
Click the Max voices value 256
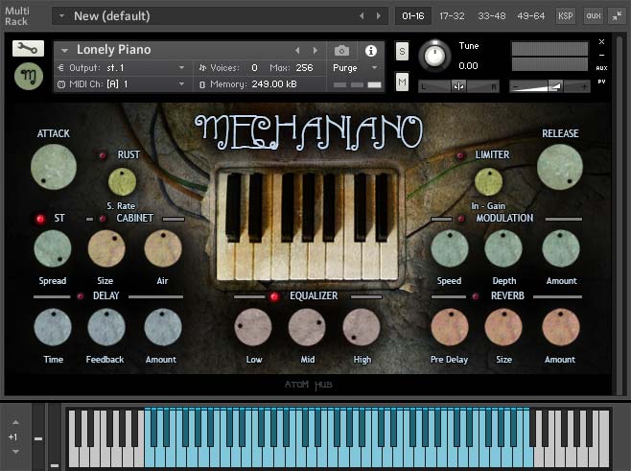pyautogui.click(x=304, y=68)
